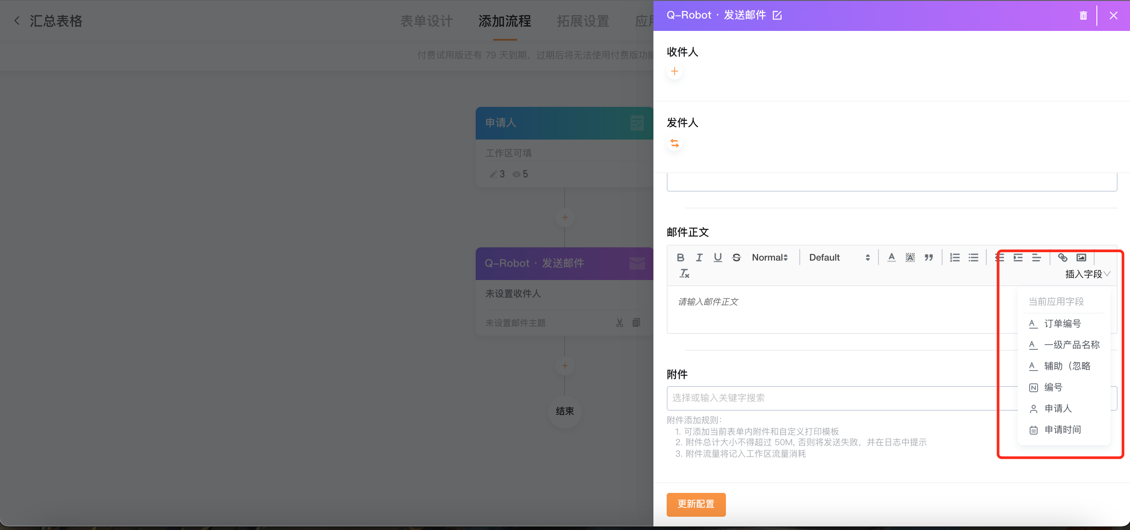The height and width of the screenshot is (530, 1130).
Task: Switch to 拓展设置 tab
Action: [x=583, y=21]
